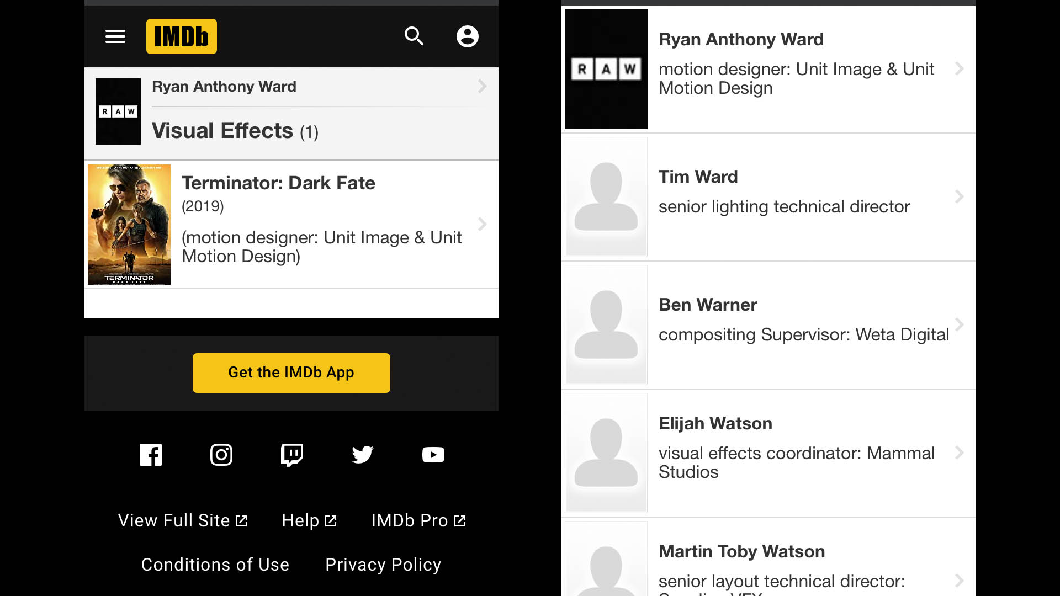Click external-link icon beside IMDb Pro

coord(460,521)
